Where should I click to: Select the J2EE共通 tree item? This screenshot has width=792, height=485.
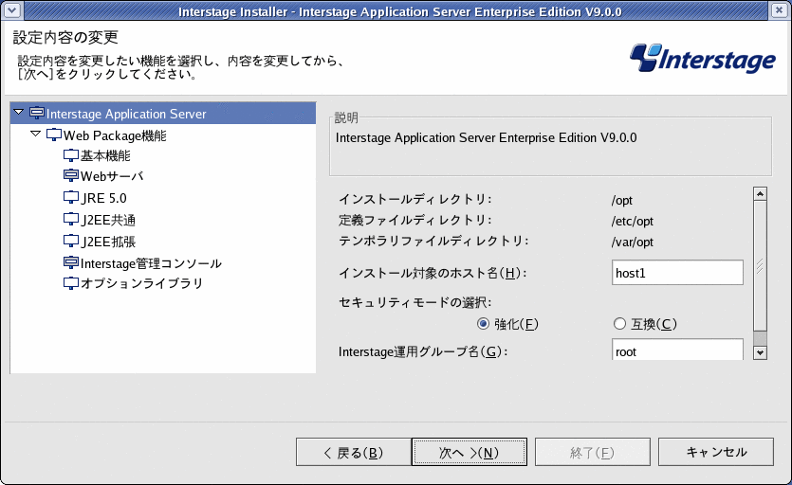tap(108, 220)
